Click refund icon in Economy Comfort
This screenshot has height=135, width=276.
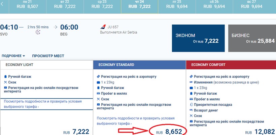pos(191,110)
